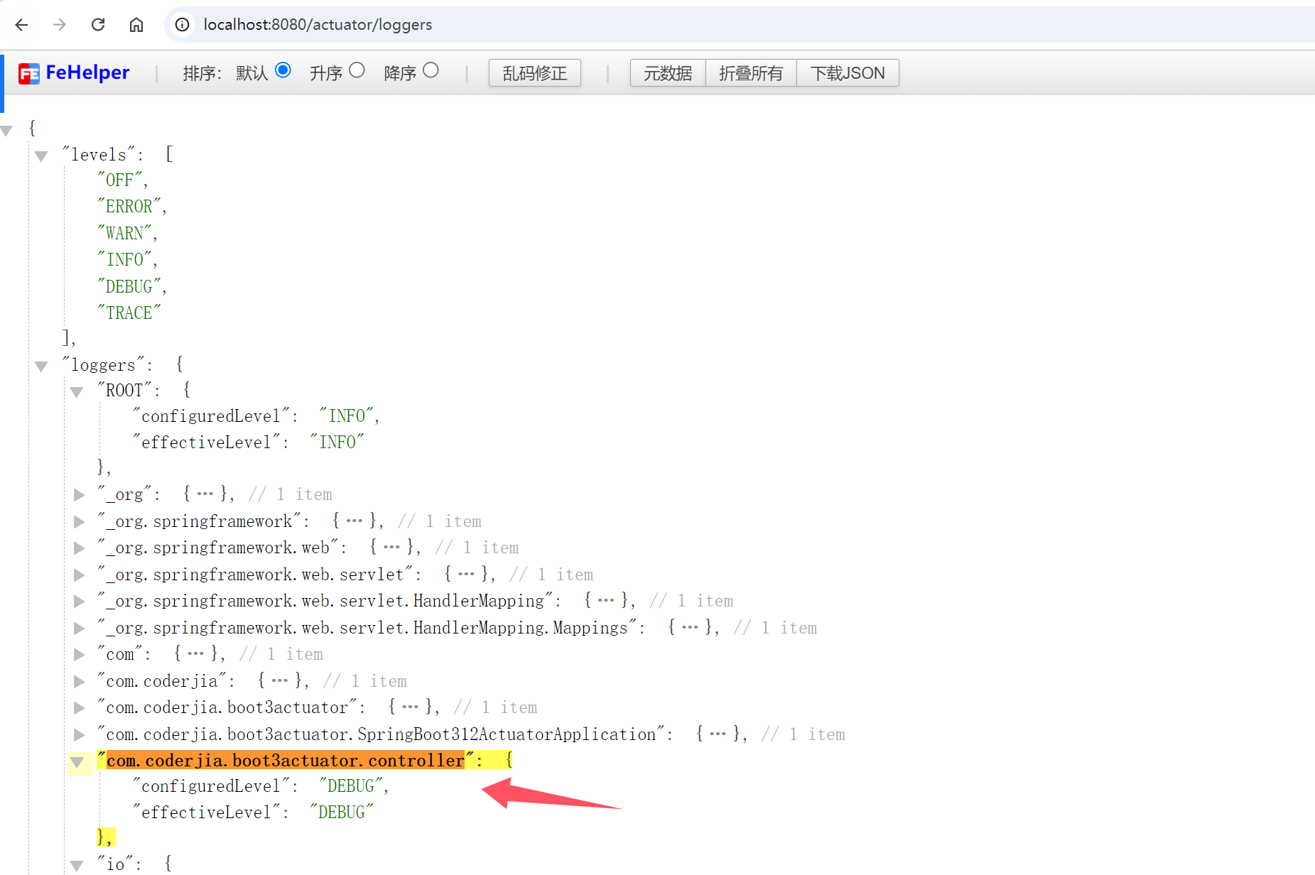Expand the "_org" logger node
The image size is (1315, 875).
click(79, 494)
